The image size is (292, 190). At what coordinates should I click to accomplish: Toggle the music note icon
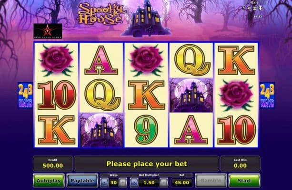[x=243, y=8]
